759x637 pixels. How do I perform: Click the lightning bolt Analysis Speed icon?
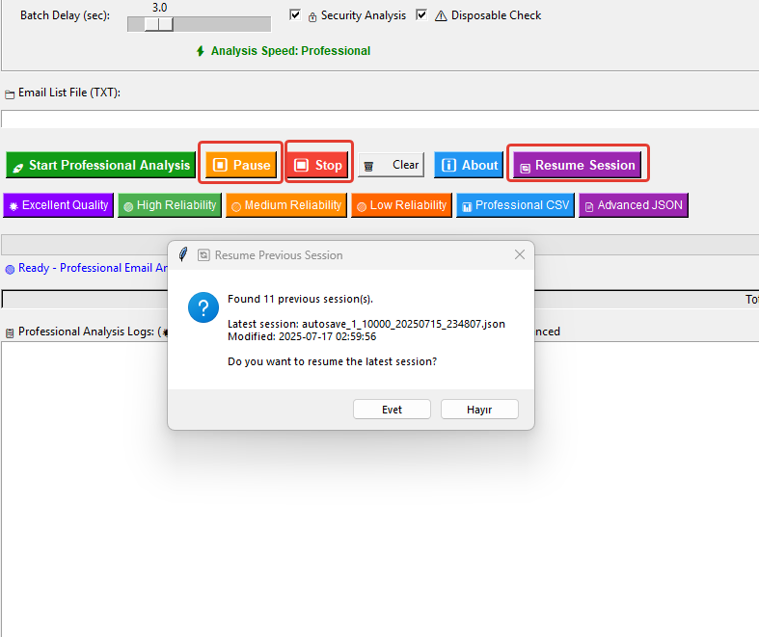pos(201,51)
